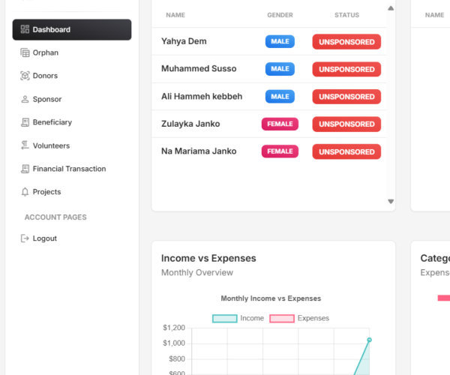
Task: Open the Volunteers menu item
Action: click(51, 145)
